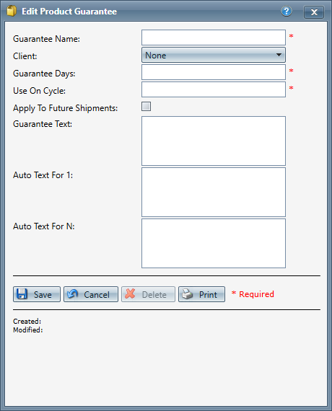Expand the Client combo box arrow

tap(279, 55)
